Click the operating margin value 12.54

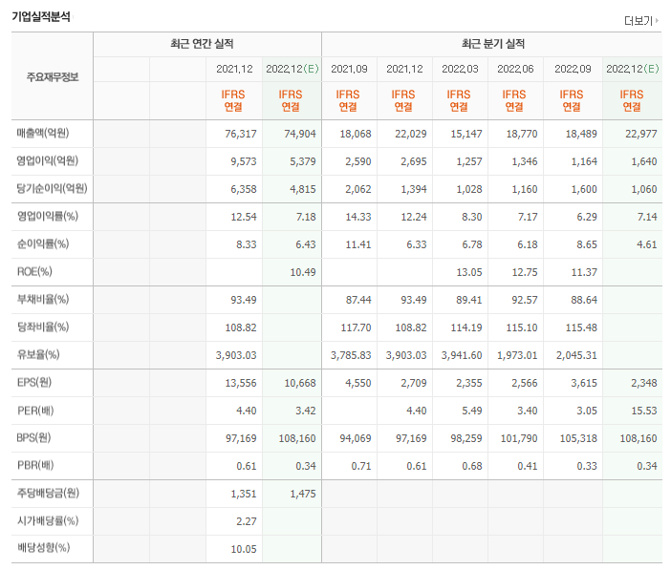(x=244, y=217)
